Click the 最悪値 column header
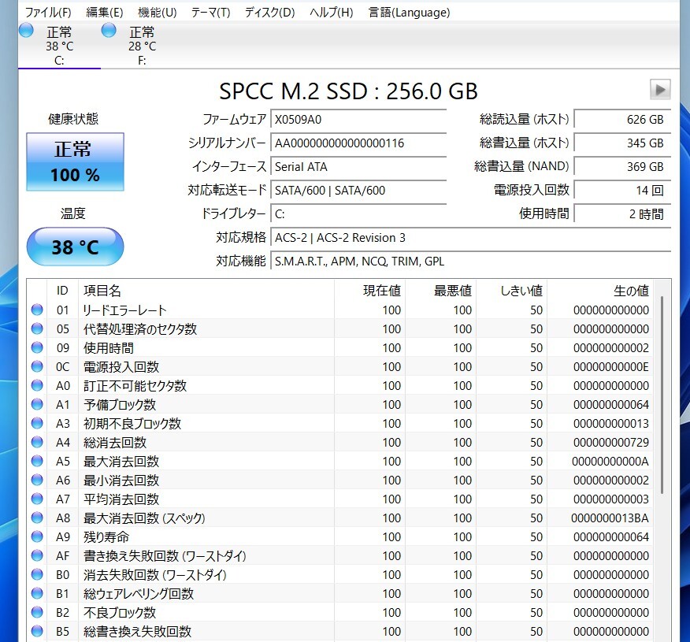This screenshot has width=690, height=642. point(440,291)
